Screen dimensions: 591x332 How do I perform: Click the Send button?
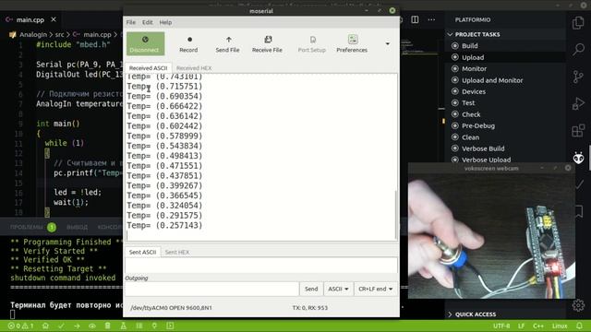311,289
